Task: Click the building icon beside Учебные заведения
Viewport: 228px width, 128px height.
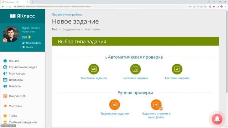Action: point(5,122)
